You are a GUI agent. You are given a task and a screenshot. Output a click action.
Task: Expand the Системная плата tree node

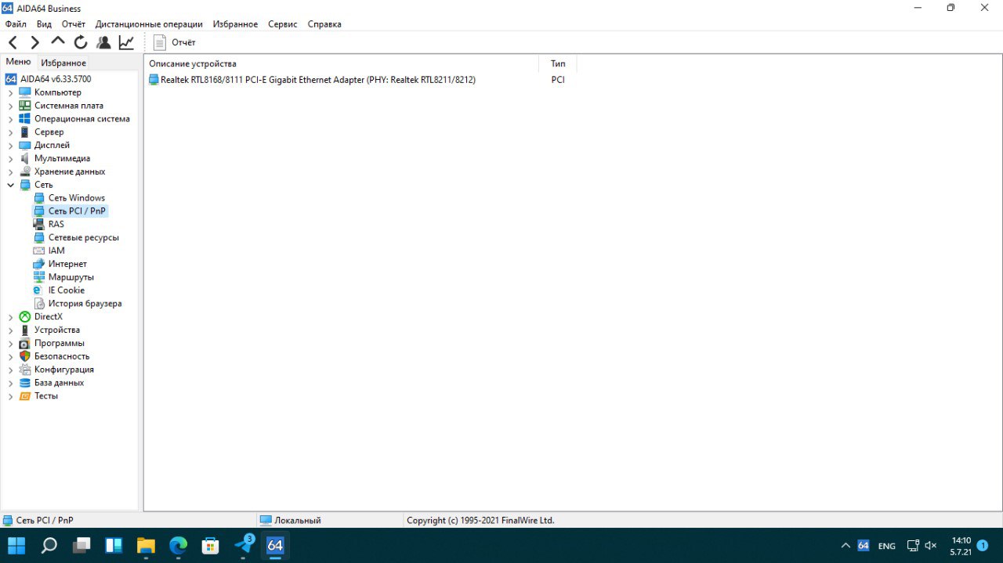click(x=10, y=106)
